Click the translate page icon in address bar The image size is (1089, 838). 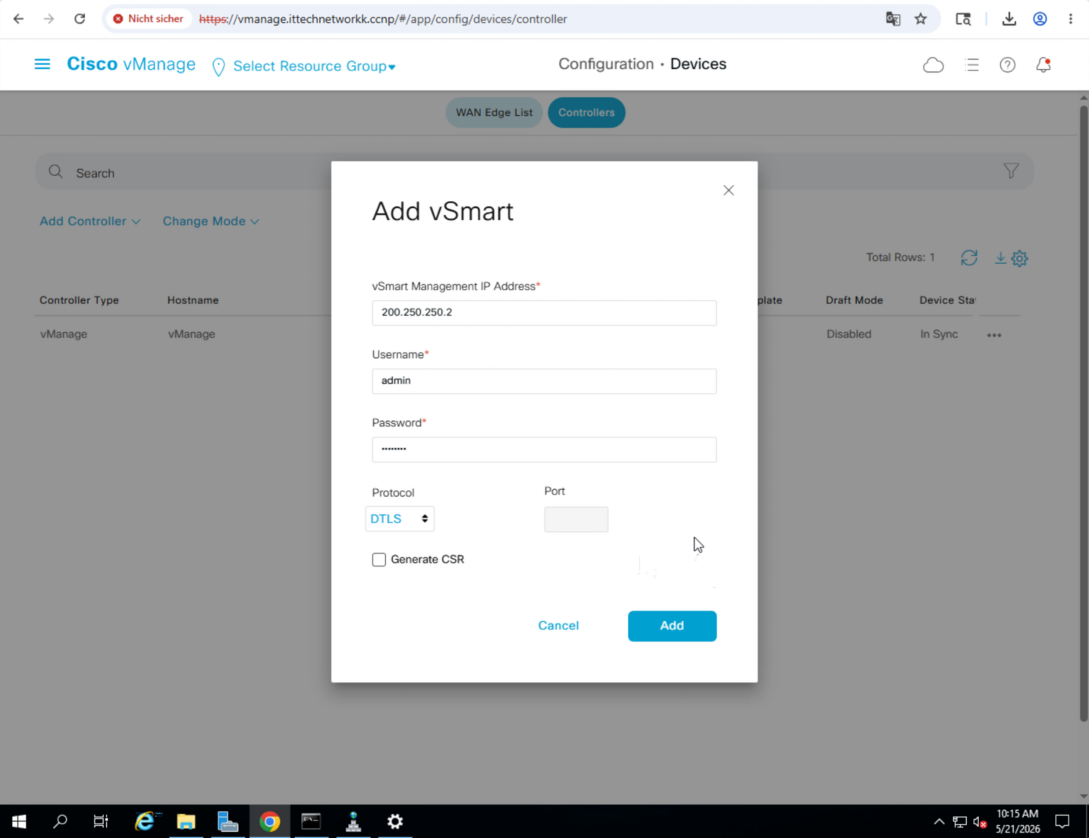coord(893,19)
